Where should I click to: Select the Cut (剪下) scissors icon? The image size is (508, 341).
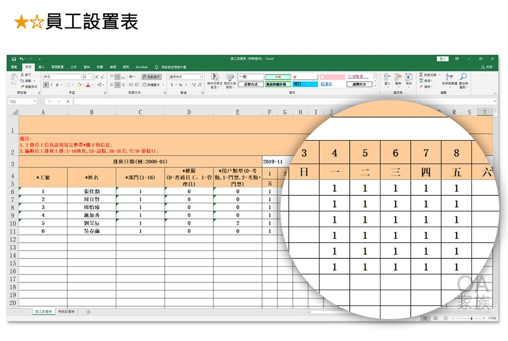point(22,75)
